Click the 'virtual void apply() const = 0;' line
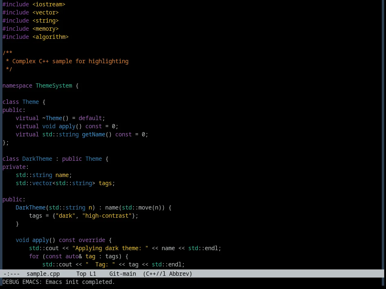The image size is (386, 289). click(x=67, y=126)
